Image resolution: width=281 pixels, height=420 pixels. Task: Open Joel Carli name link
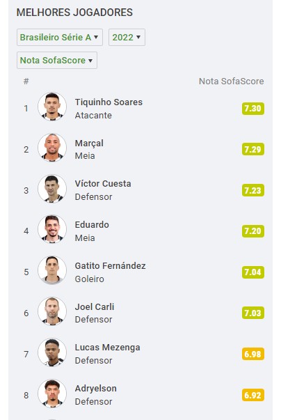[x=95, y=306]
